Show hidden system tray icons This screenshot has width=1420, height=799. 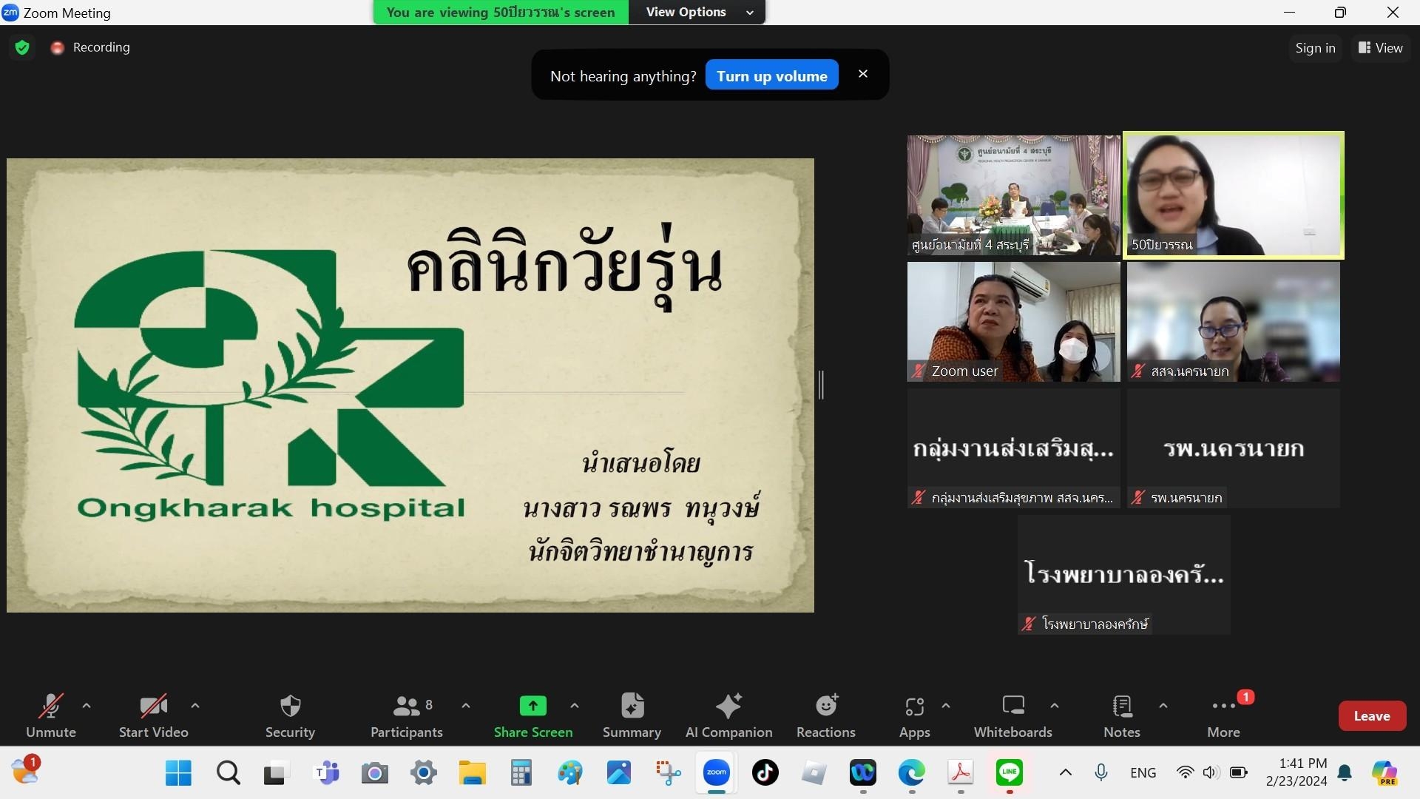(1065, 773)
